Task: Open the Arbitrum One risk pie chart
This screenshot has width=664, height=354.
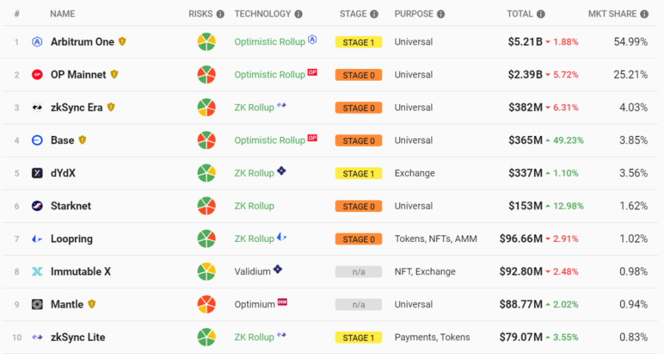Action: 207,42
